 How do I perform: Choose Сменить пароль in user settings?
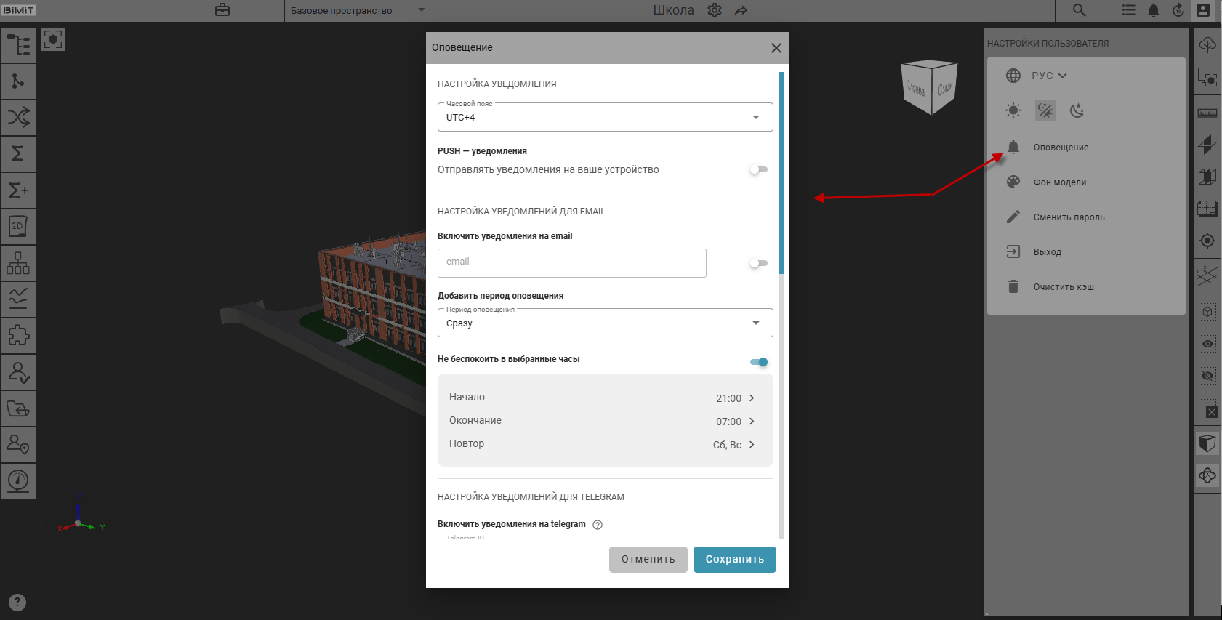(x=1069, y=217)
